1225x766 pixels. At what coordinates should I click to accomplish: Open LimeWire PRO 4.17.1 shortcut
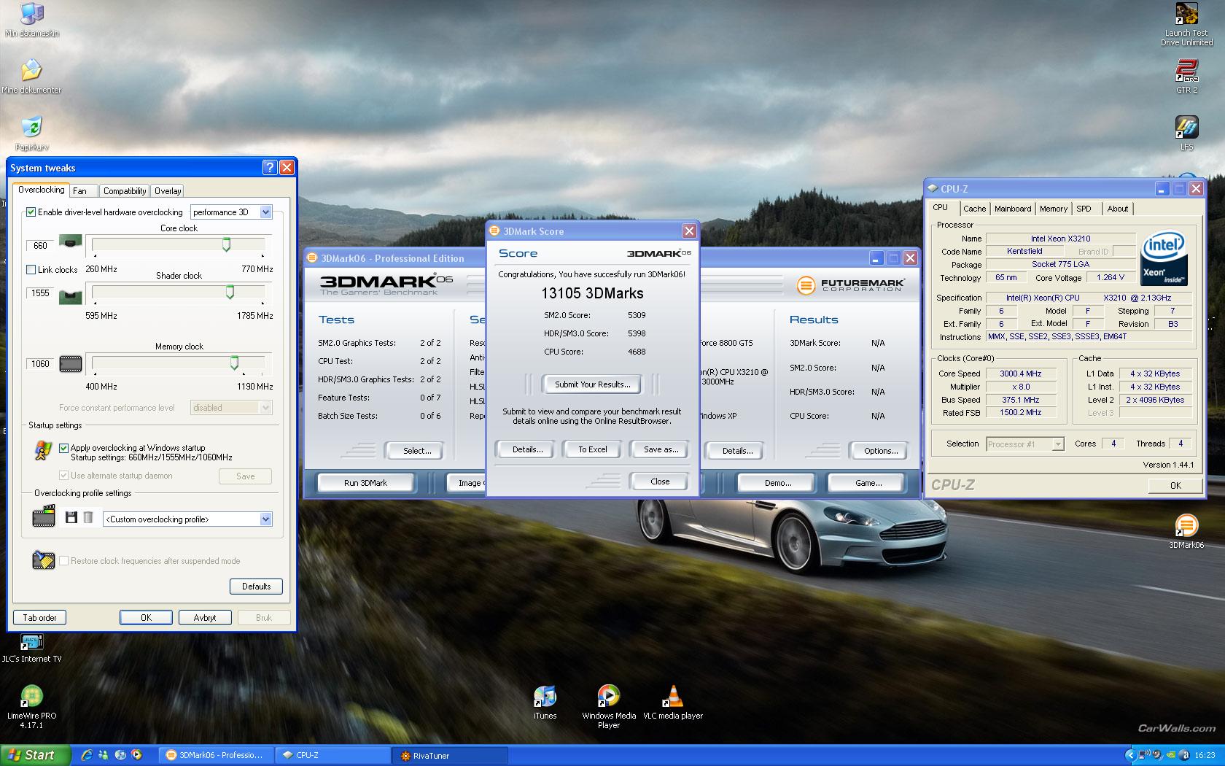(31, 707)
